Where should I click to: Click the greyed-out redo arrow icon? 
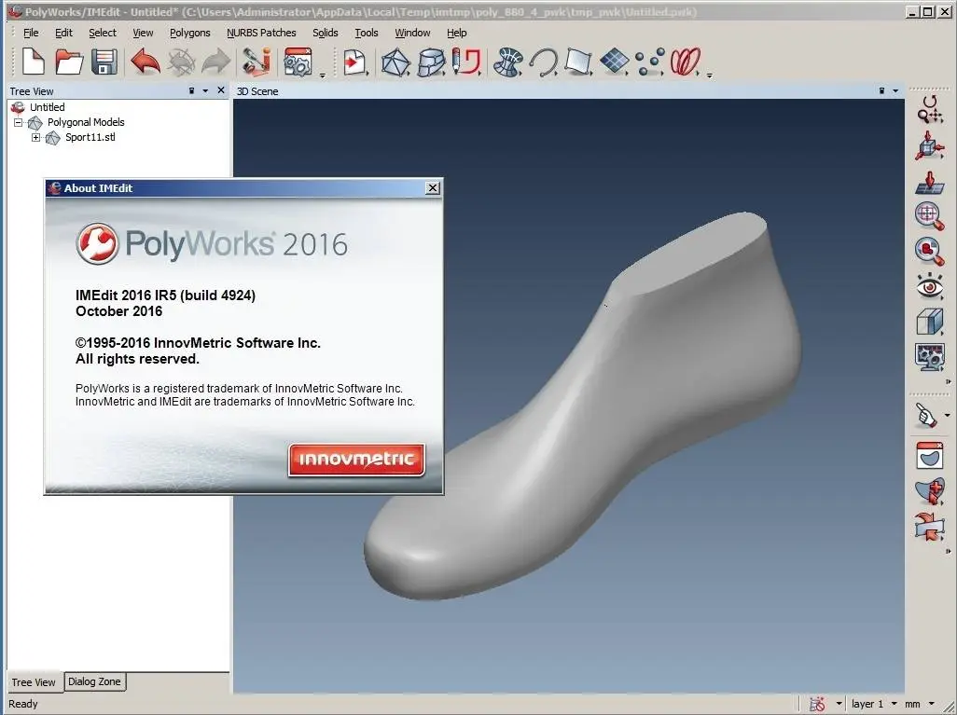click(216, 62)
